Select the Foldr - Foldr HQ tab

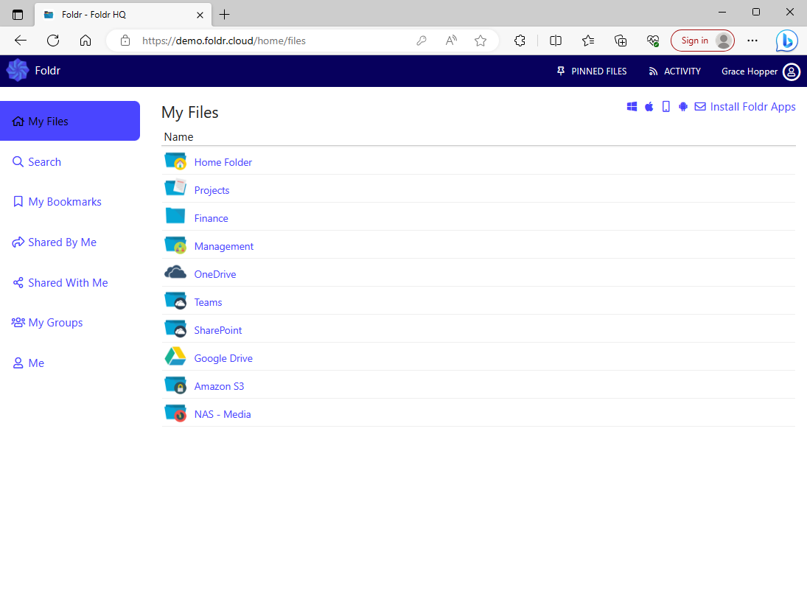[123, 15]
